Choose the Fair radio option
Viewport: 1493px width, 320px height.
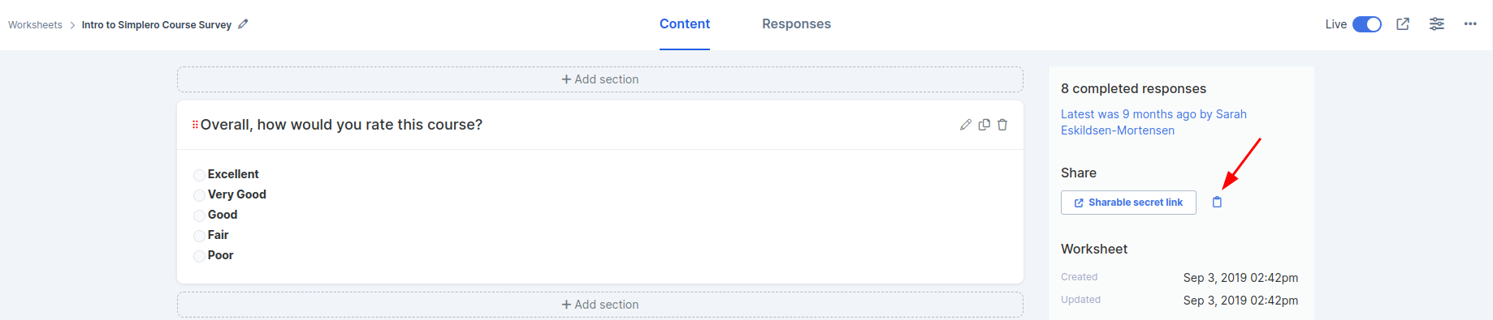pyautogui.click(x=199, y=236)
